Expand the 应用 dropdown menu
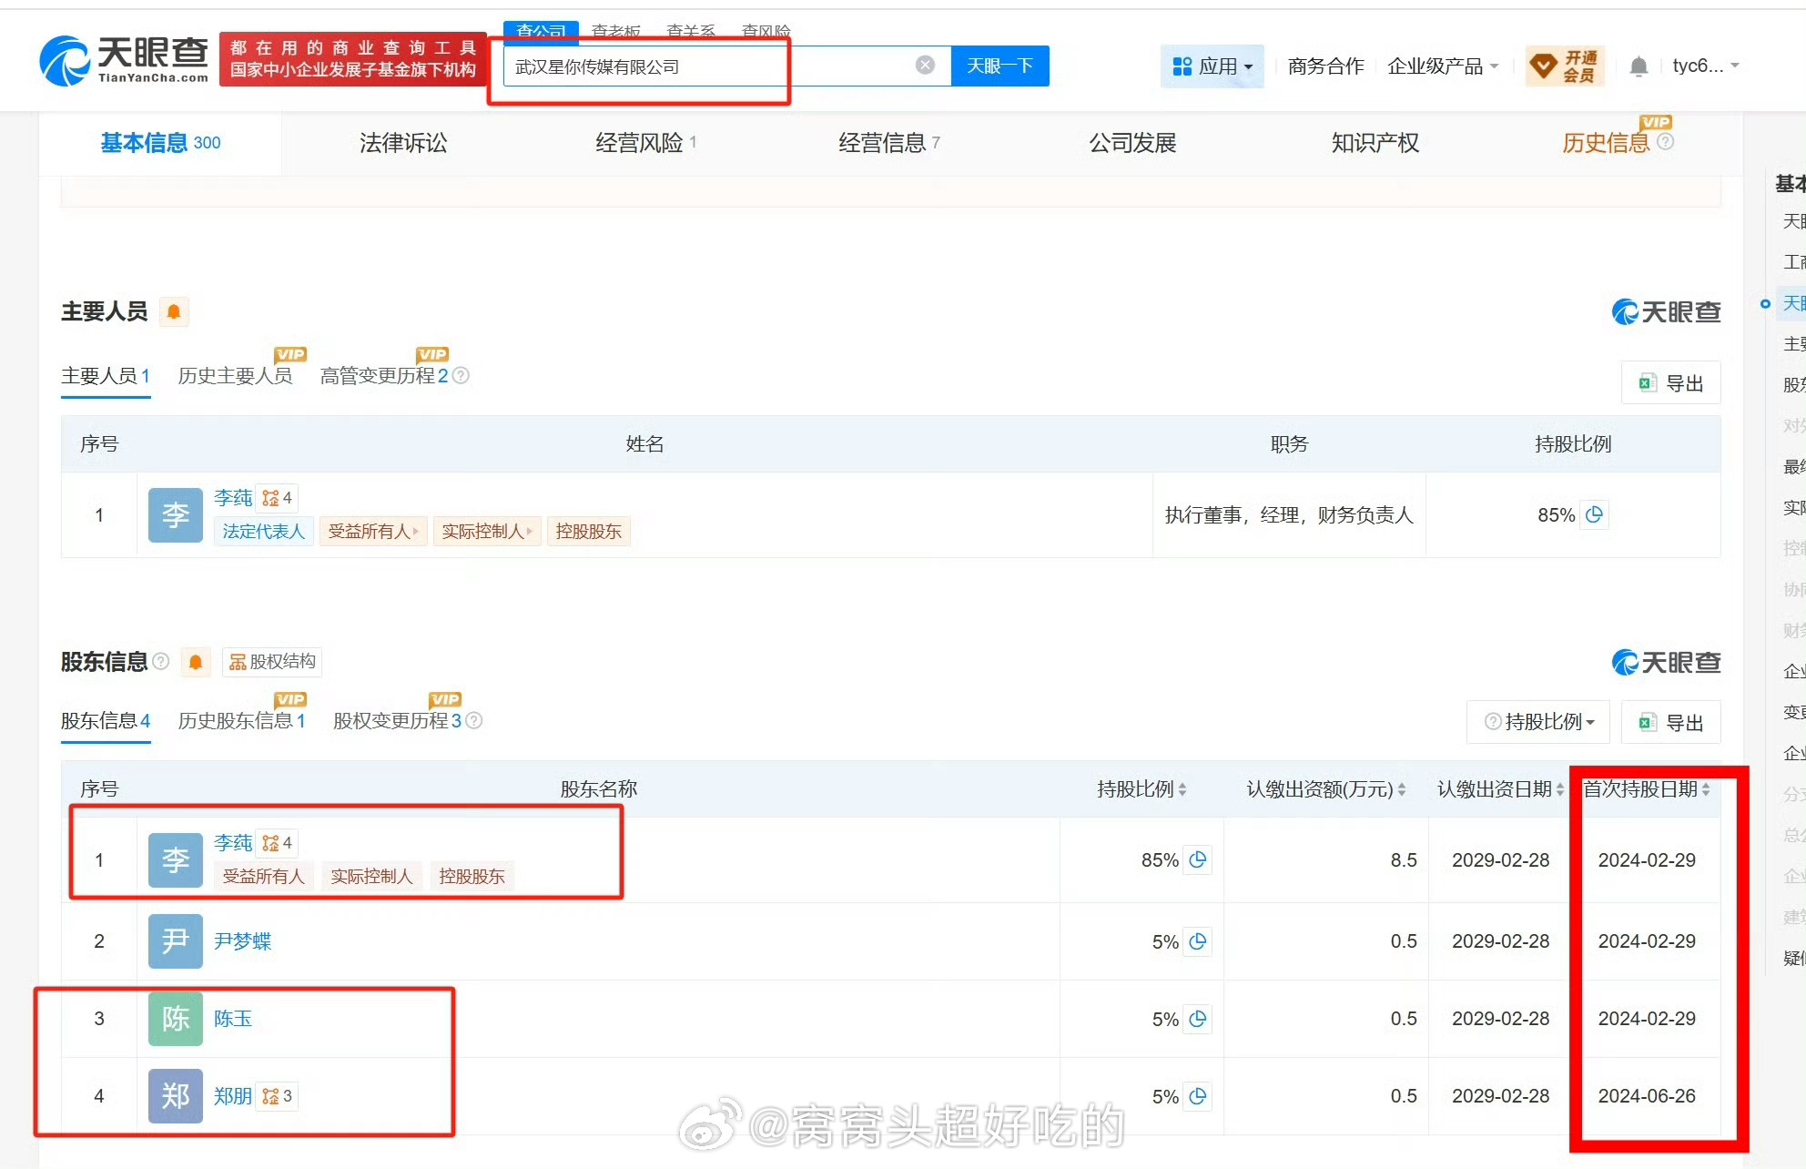 pos(1212,66)
